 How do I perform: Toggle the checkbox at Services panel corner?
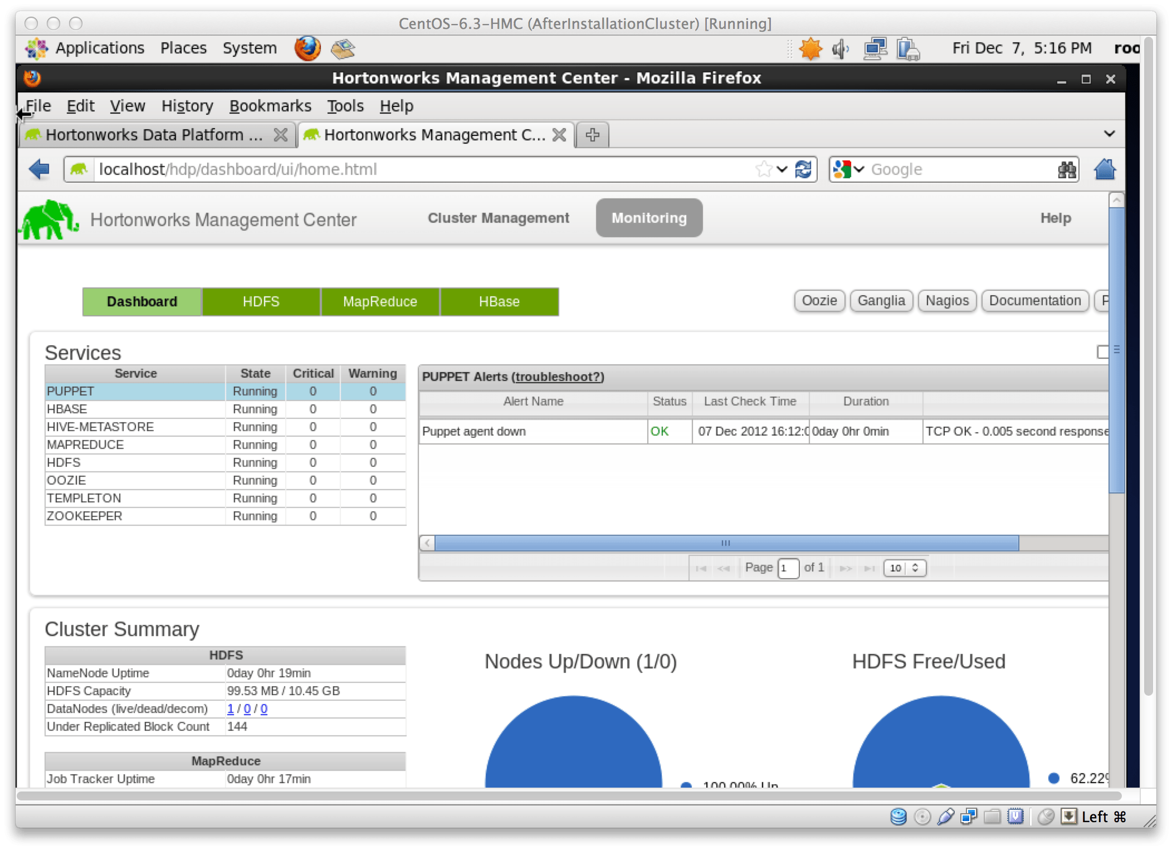pos(1102,352)
